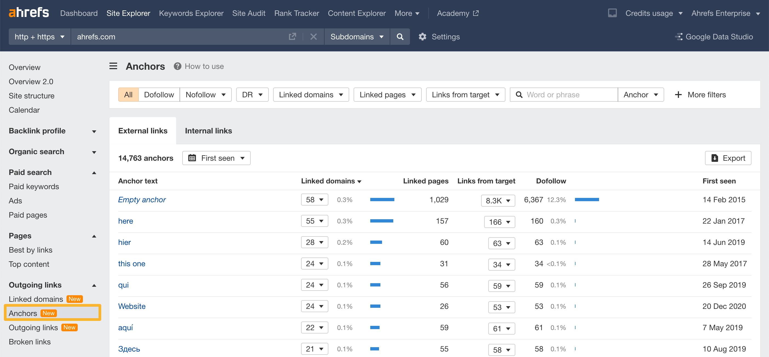Viewport: 769px width, 357px height.
Task: Open the More menu in top navigation
Action: coord(407,13)
